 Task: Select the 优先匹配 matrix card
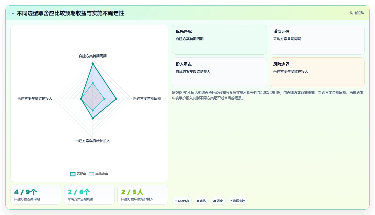point(219,40)
